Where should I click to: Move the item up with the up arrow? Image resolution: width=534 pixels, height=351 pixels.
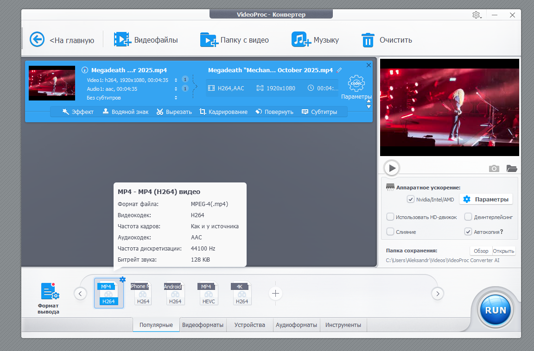click(369, 101)
